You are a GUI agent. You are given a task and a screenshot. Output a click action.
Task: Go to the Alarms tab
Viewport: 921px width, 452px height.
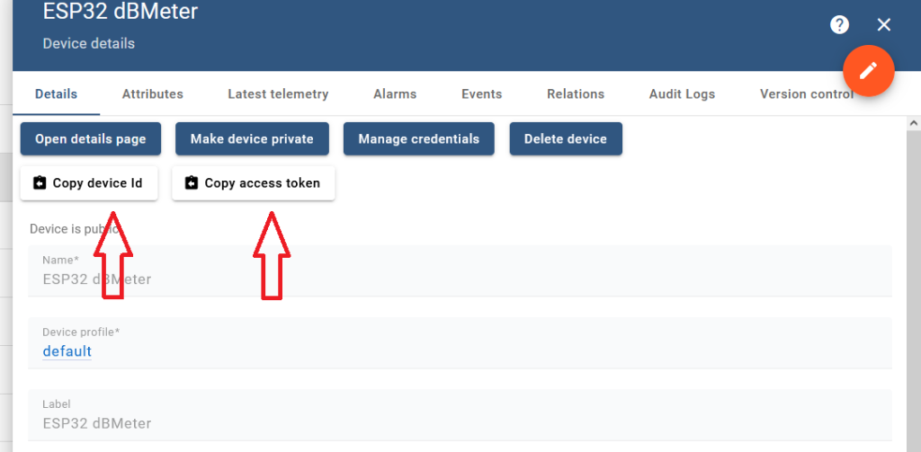(x=395, y=94)
